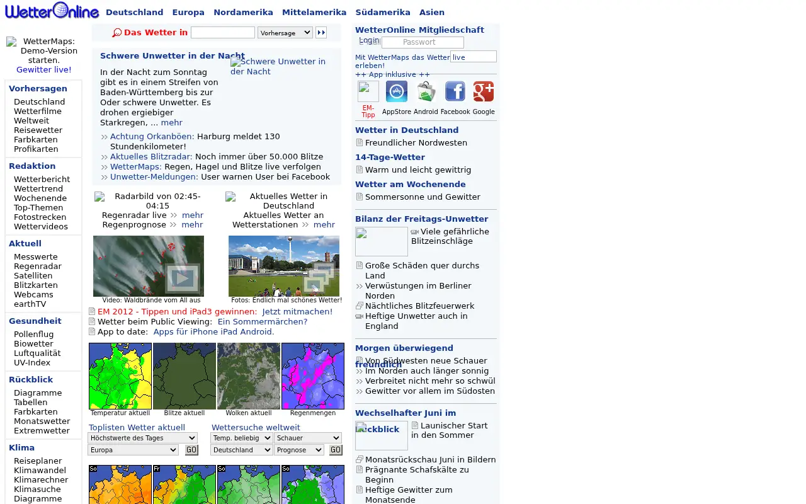Open the WetterOnline logo homepage

52,11
